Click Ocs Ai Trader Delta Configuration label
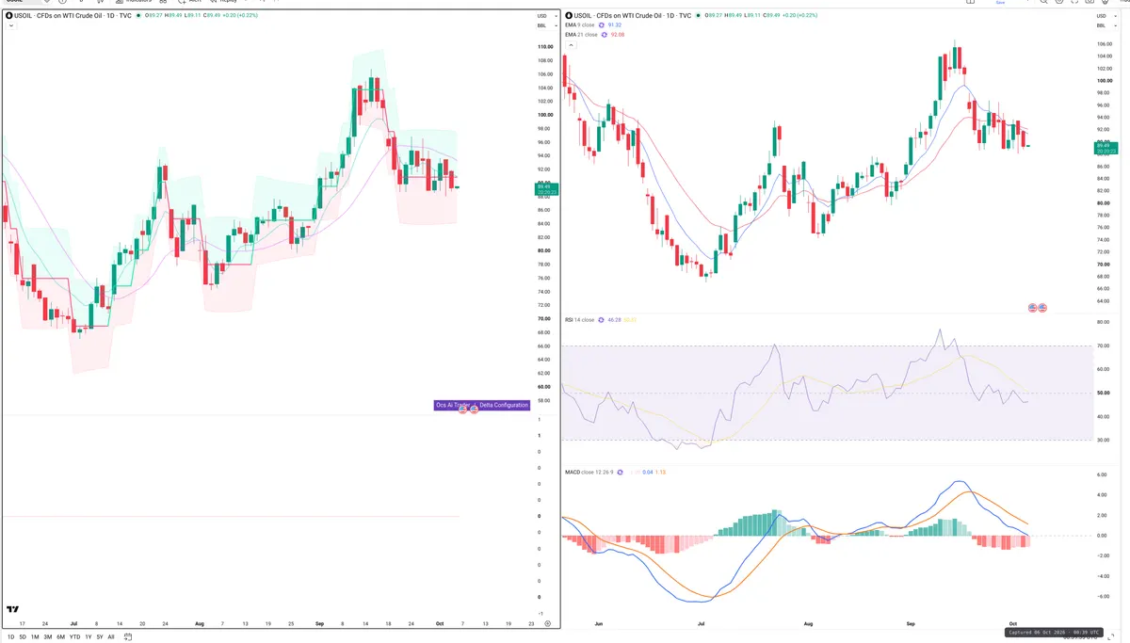Image resolution: width=1130 pixels, height=643 pixels. (x=481, y=405)
